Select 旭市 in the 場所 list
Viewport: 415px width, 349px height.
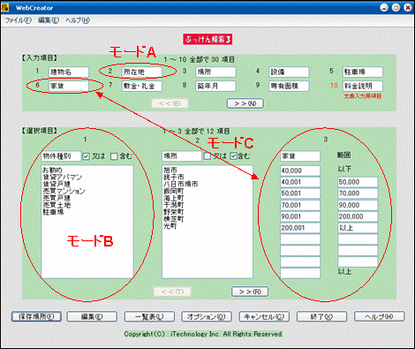(170, 170)
